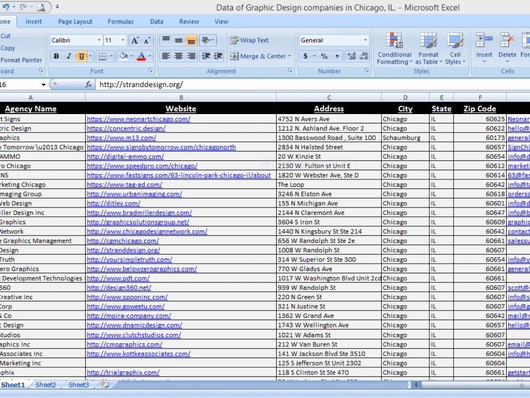
Task: Toggle Align Text Right
Action: point(191,56)
